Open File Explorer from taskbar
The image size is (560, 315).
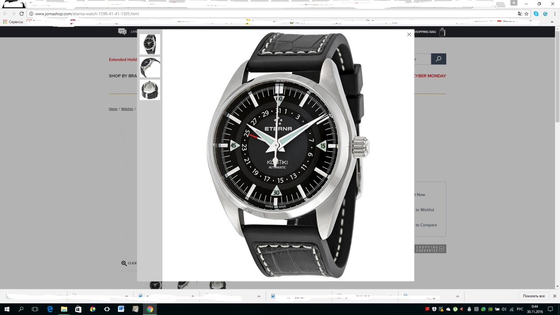(64, 309)
